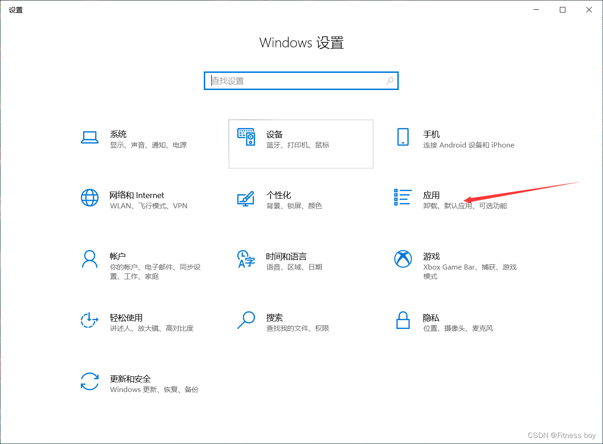Click the text 蓝牙、打印机、鼠标
Image resolution: width=603 pixels, height=444 pixels.
click(298, 145)
